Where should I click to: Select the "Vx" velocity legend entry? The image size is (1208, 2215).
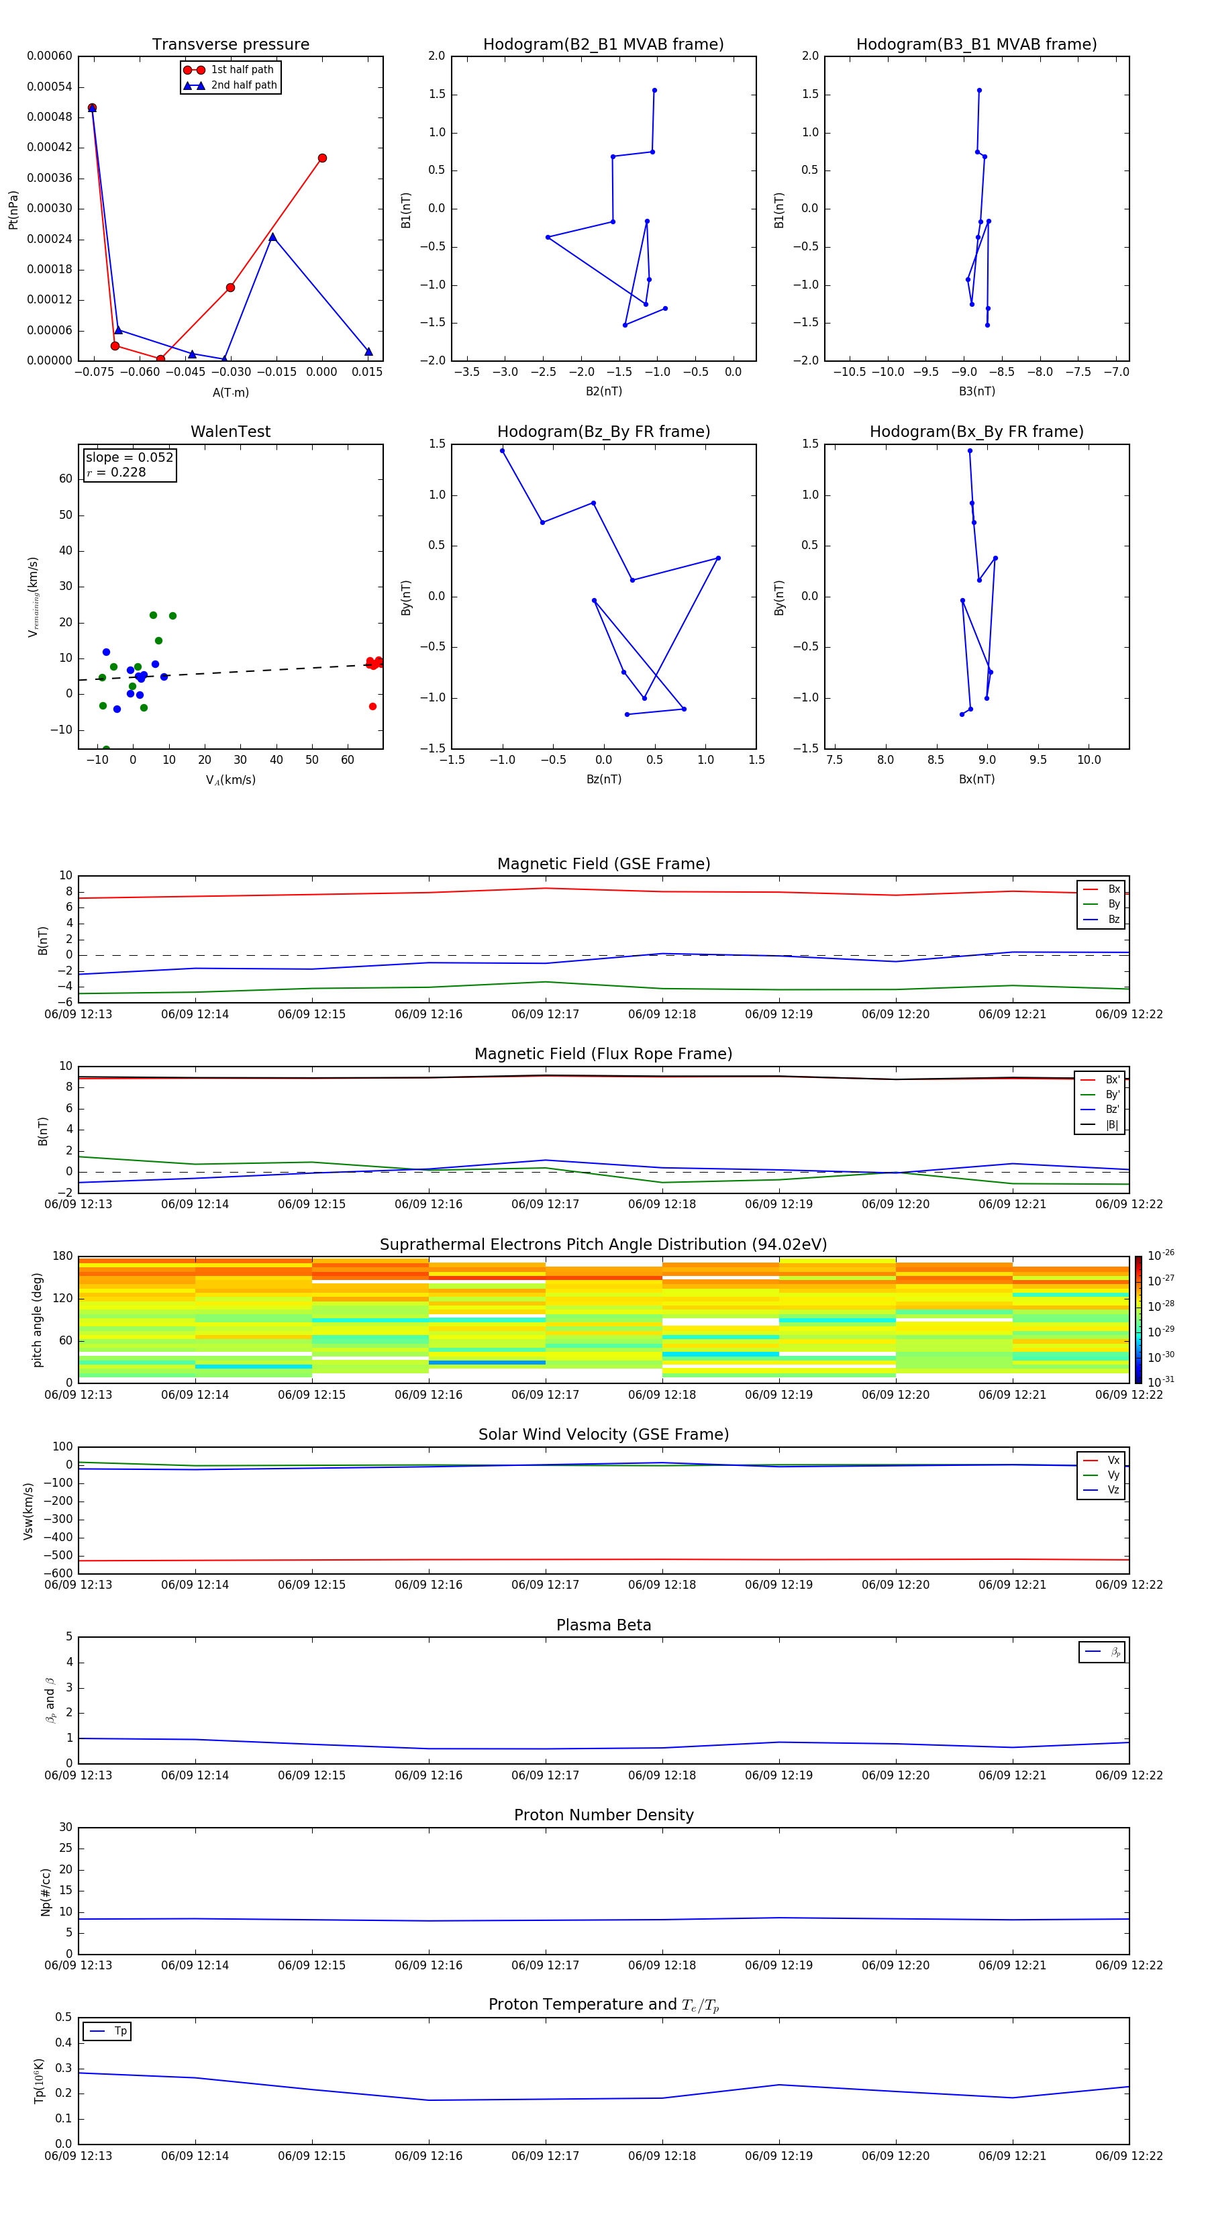click(1101, 1460)
